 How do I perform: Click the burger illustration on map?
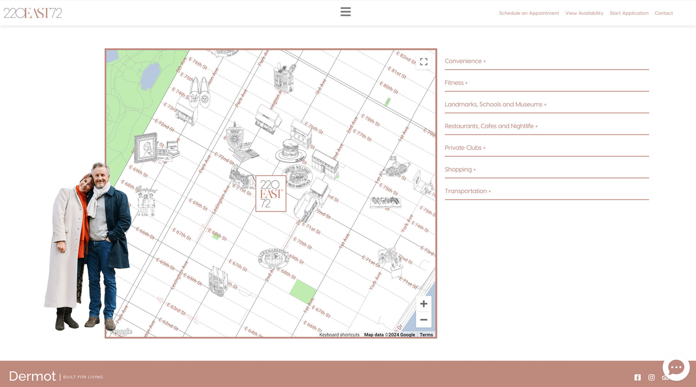pyautogui.click(x=290, y=150)
